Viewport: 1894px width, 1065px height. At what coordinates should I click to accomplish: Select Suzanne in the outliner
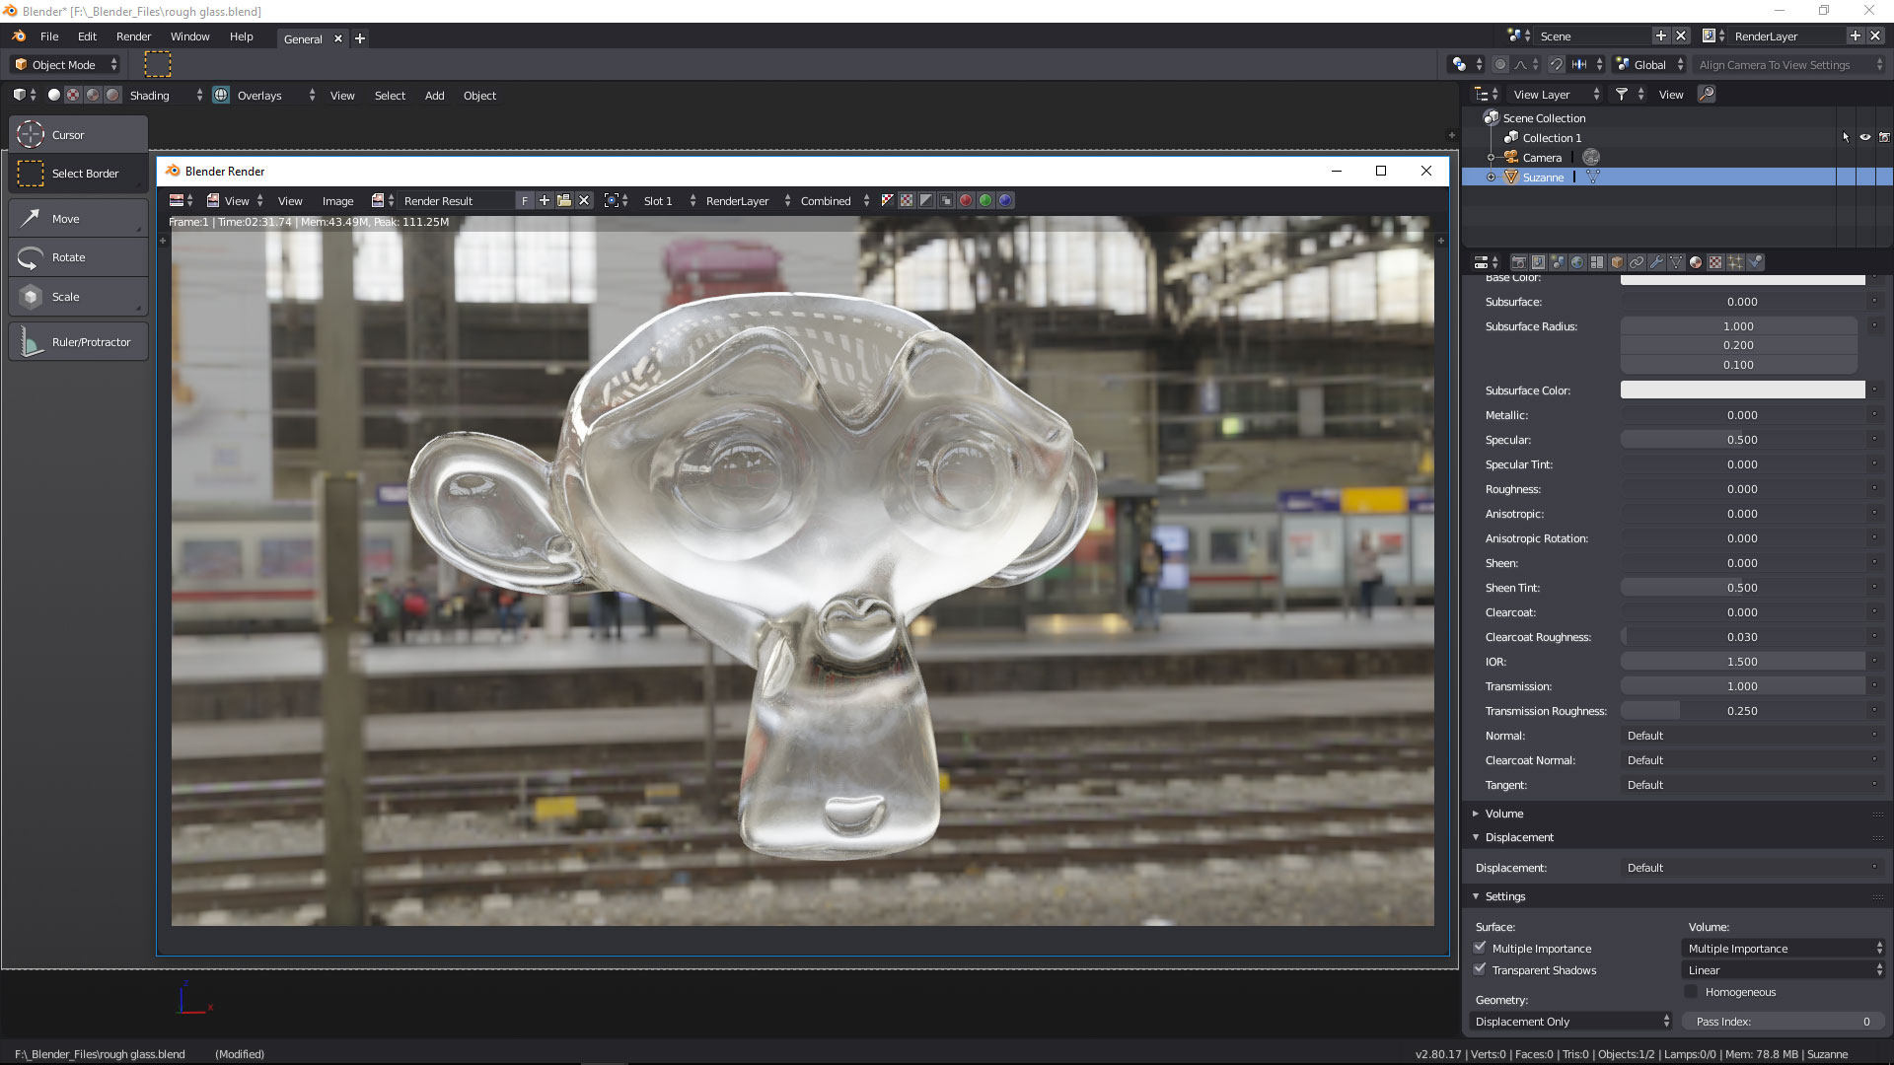click(x=1543, y=177)
